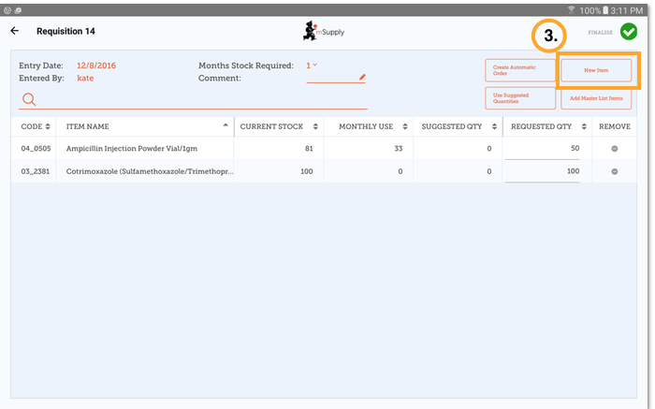Click Create Automatic Order button
The height and width of the screenshot is (409, 655).
pos(519,71)
